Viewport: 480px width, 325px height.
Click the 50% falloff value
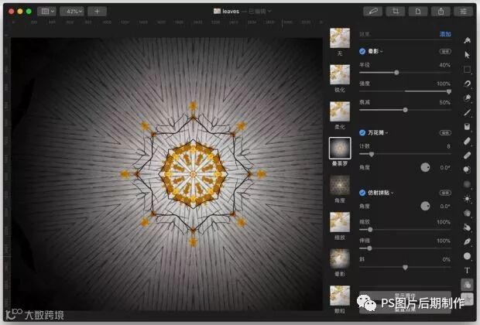tap(445, 102)
